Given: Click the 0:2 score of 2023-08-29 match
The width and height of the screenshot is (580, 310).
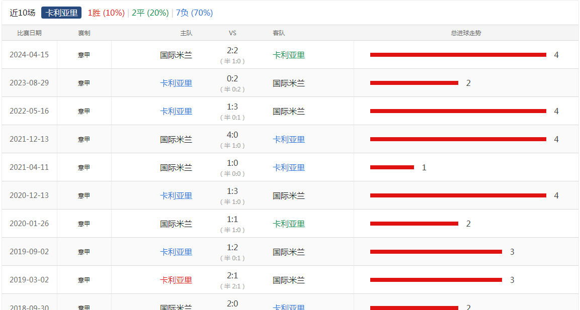Looking at the screenshot, I should coord(232,79).
